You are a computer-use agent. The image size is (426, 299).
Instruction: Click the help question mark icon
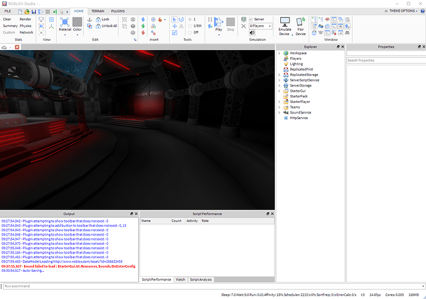click(x=422, y=11)
